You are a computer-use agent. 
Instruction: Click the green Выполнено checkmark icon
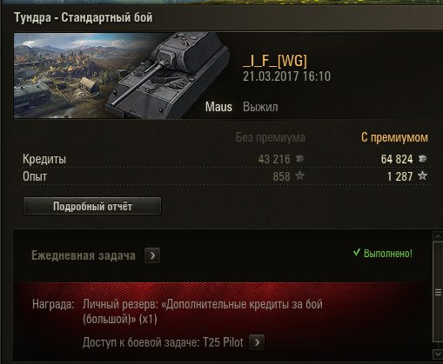coord(357,253)
